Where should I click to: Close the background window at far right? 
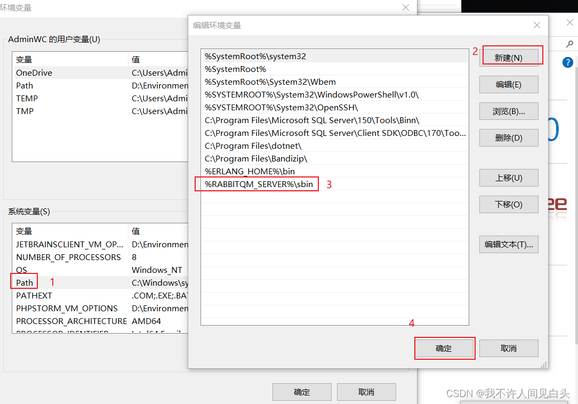coord(570,22)
